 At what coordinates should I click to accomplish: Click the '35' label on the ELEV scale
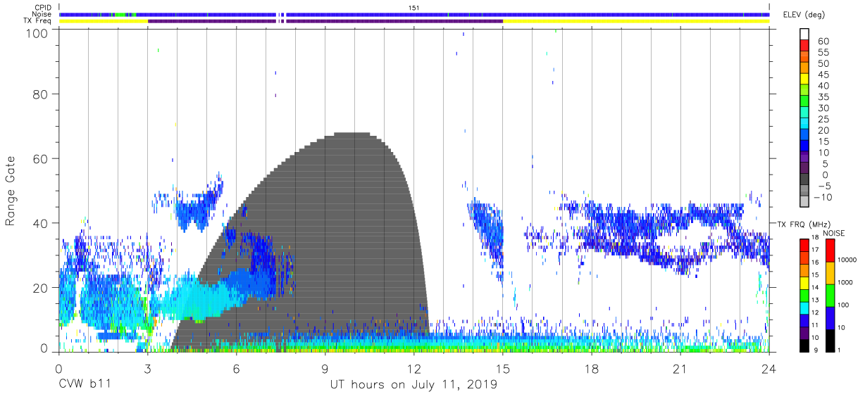pyautogui.click(x=823, y=97)
